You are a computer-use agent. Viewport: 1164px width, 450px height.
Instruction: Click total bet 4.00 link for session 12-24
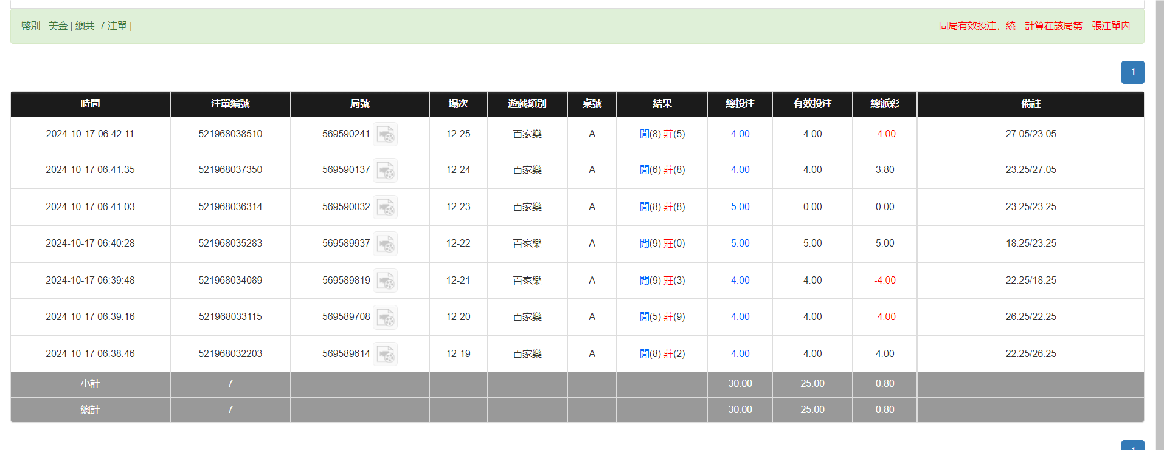(740, 170)
